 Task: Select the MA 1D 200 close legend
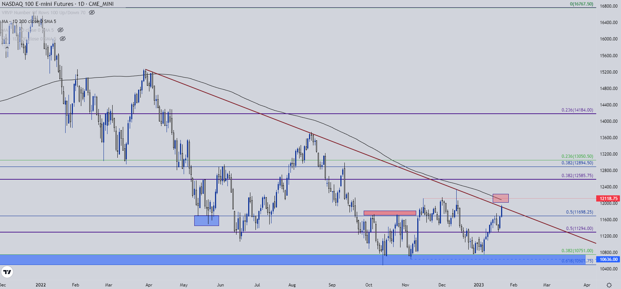pos(29,21)
